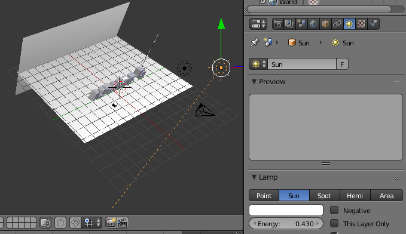Increase Energy with the right arrow
This screenshot has width=406, height=234.
(318, 224)
